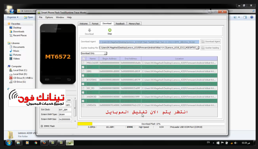
Task: Toggle the select-all checkbox in table header
Action: (x=84, y=59)
